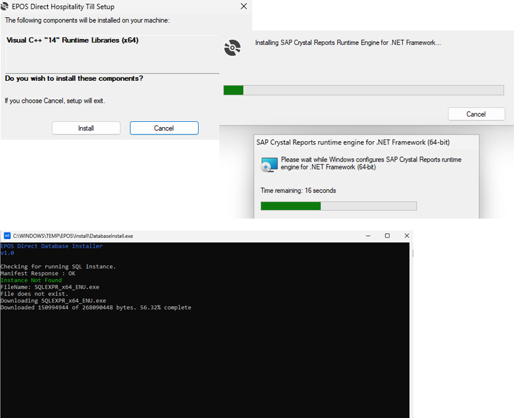Close the EPOS Direct Hospitality Till Setup dialog
514x418 pixels.
(244, 7)
